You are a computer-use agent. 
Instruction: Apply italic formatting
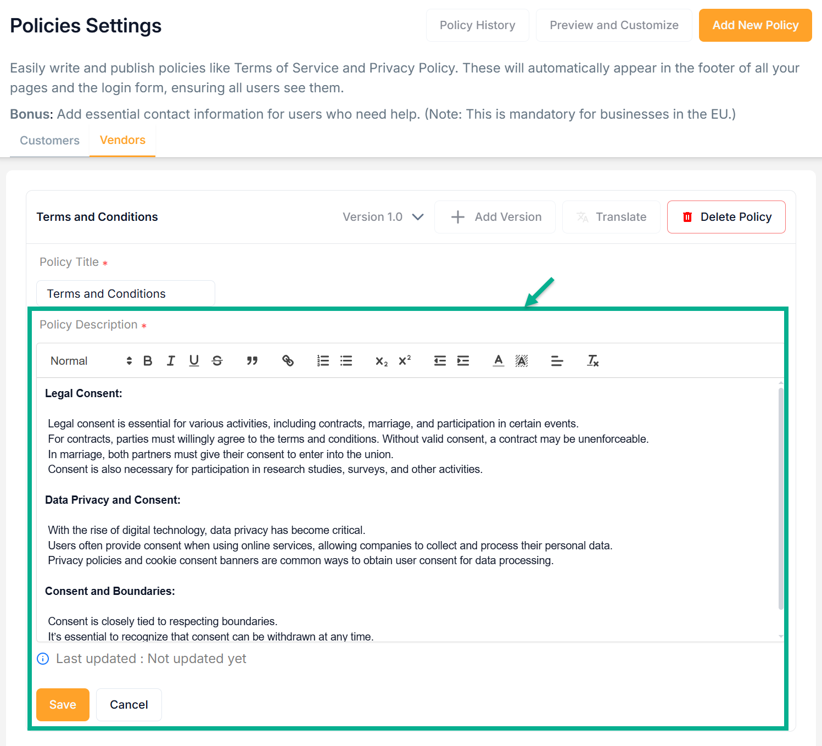pos(171,361)
